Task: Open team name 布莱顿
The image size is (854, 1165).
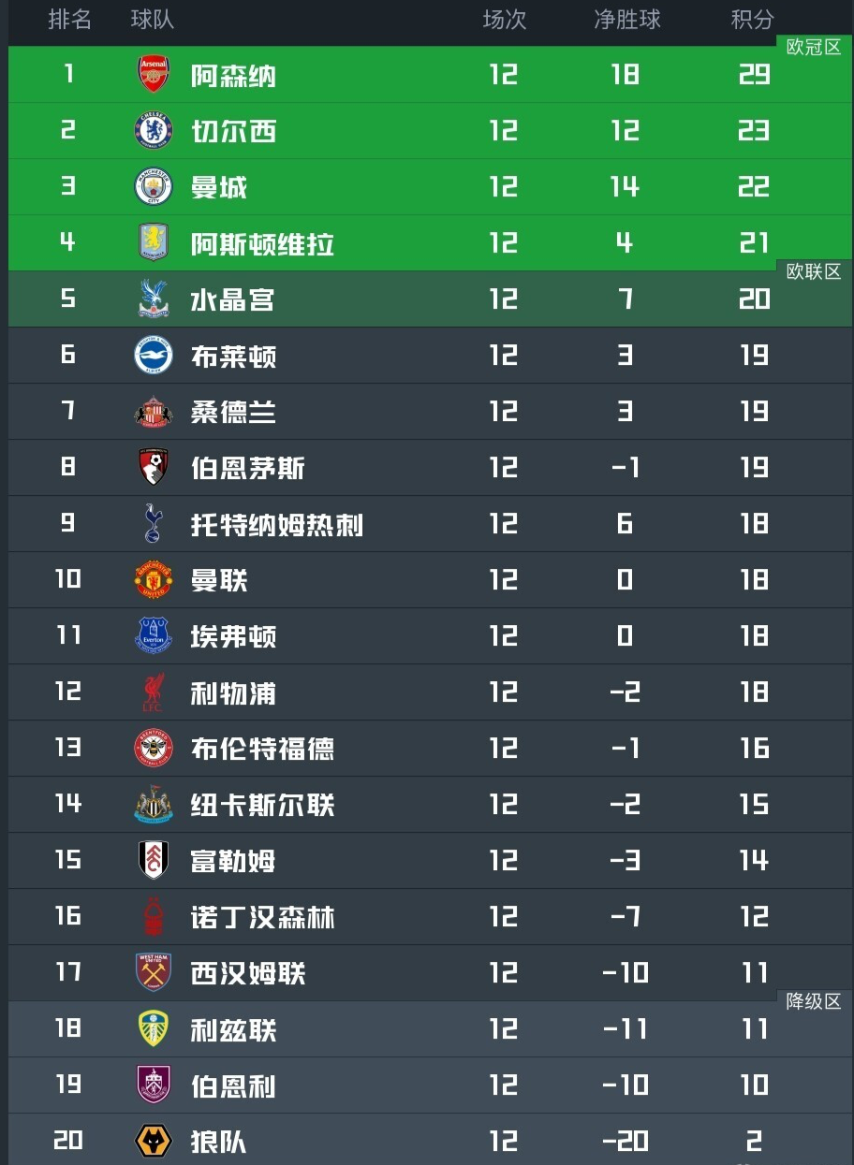Action: pos(233,357)
